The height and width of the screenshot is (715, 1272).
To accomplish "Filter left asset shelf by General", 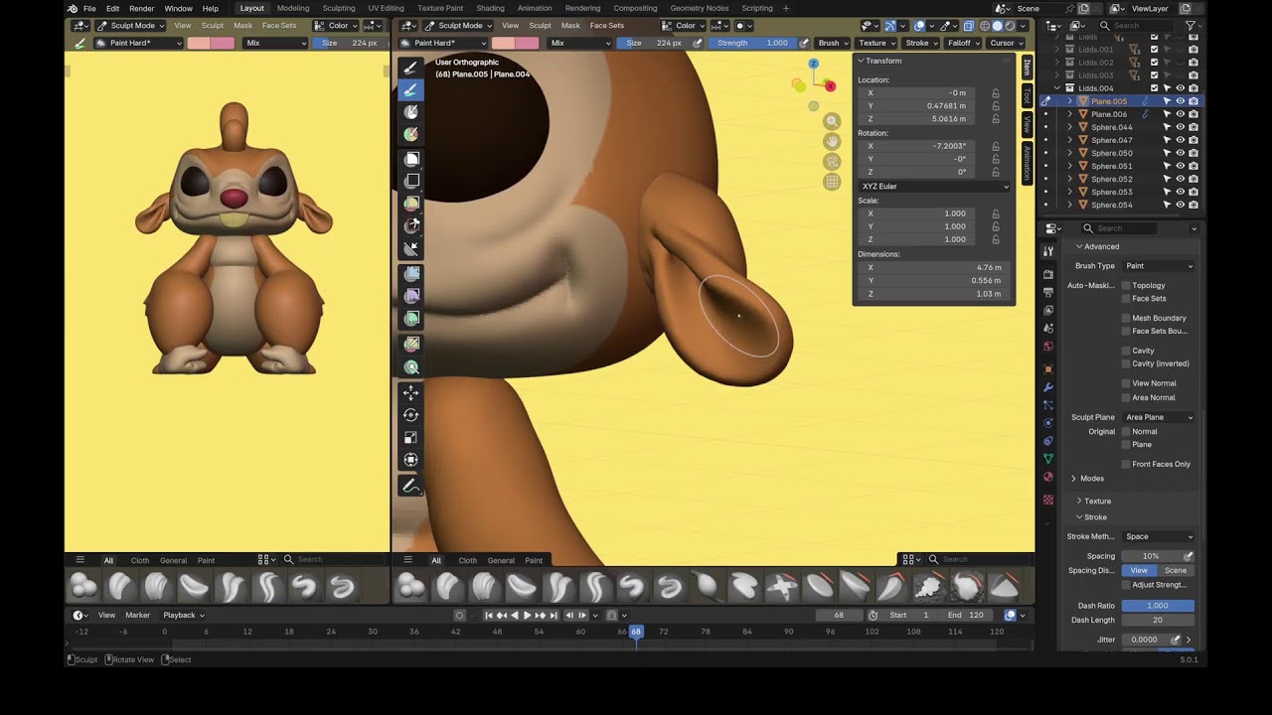I will [x=173, y=560].
